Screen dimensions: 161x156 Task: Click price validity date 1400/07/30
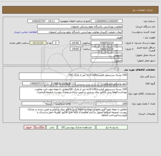coord(106,49)
